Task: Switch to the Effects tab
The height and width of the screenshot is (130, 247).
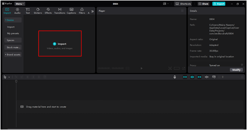Action: [x=48, y=11]
